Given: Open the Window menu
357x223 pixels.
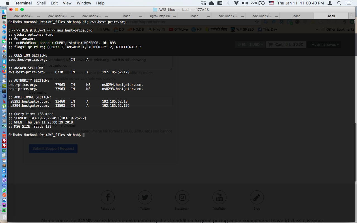Looking at the screenshot, I should click(84, 3).
